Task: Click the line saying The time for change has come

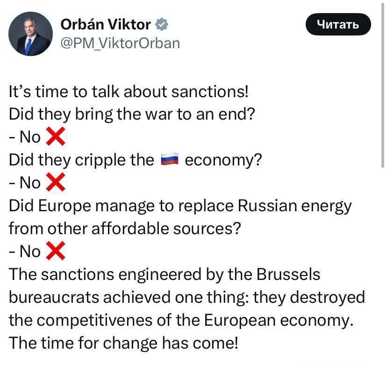Action: (124, 343)
